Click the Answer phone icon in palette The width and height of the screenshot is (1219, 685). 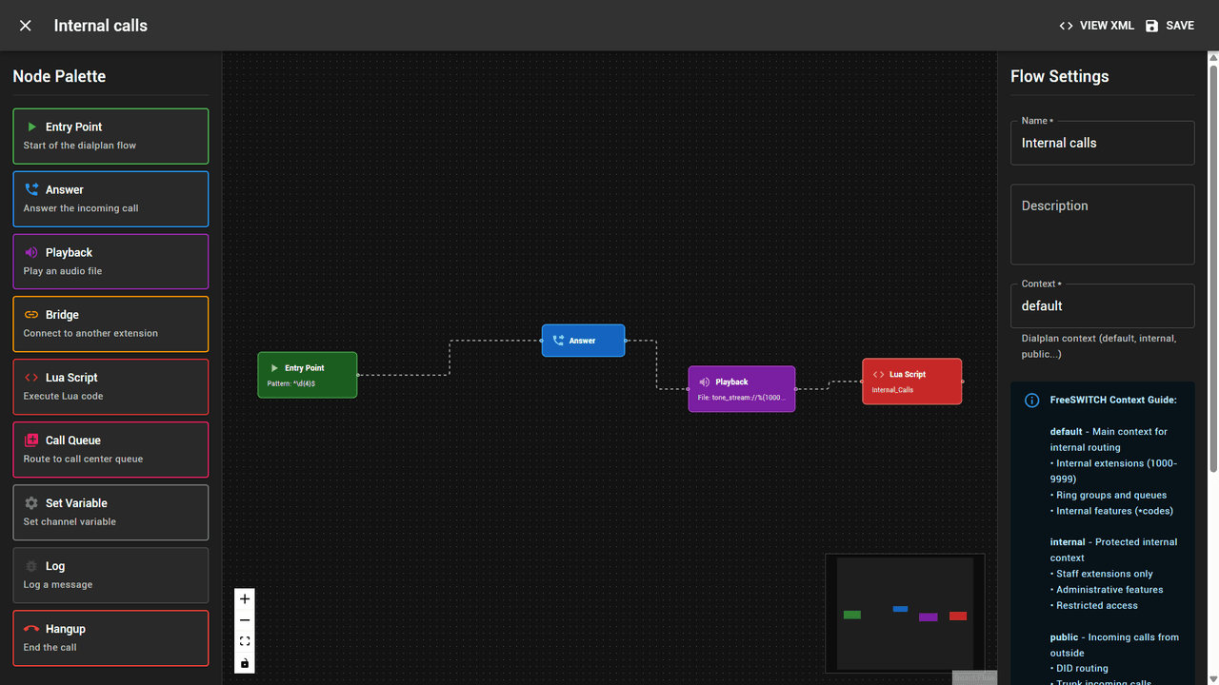coord(31,189)
